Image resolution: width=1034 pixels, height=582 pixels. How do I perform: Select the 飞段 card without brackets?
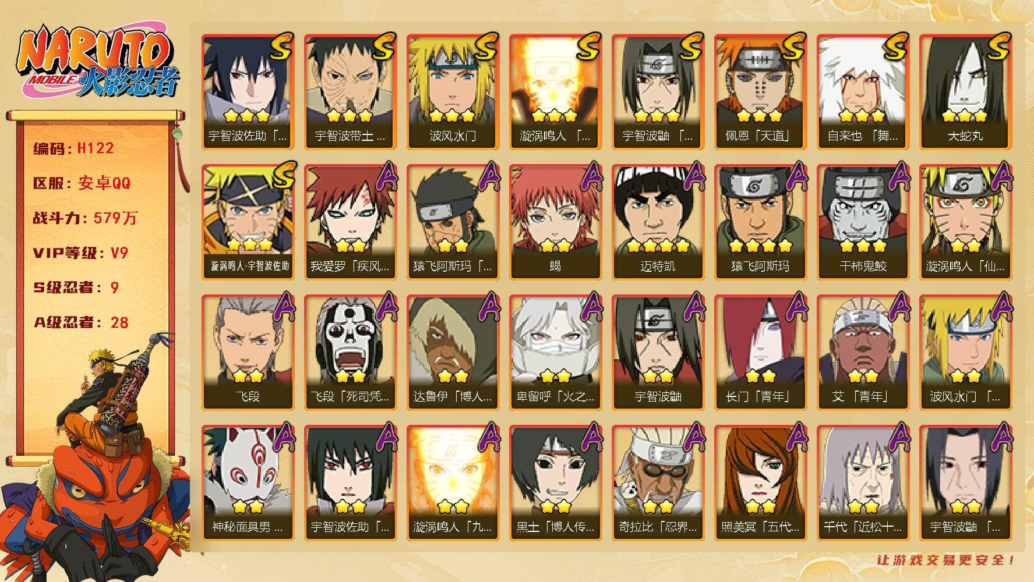(x=248, y=353)
